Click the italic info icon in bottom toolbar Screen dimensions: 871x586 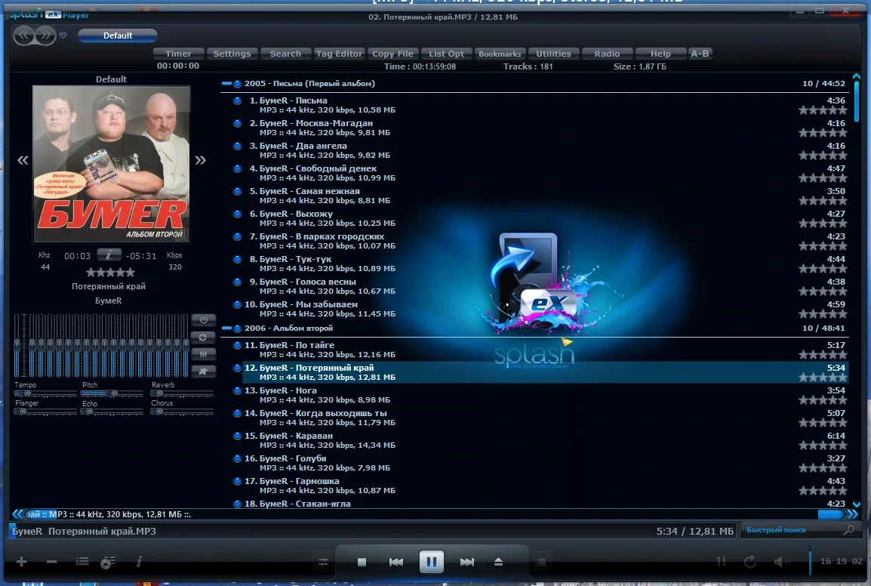139,562
